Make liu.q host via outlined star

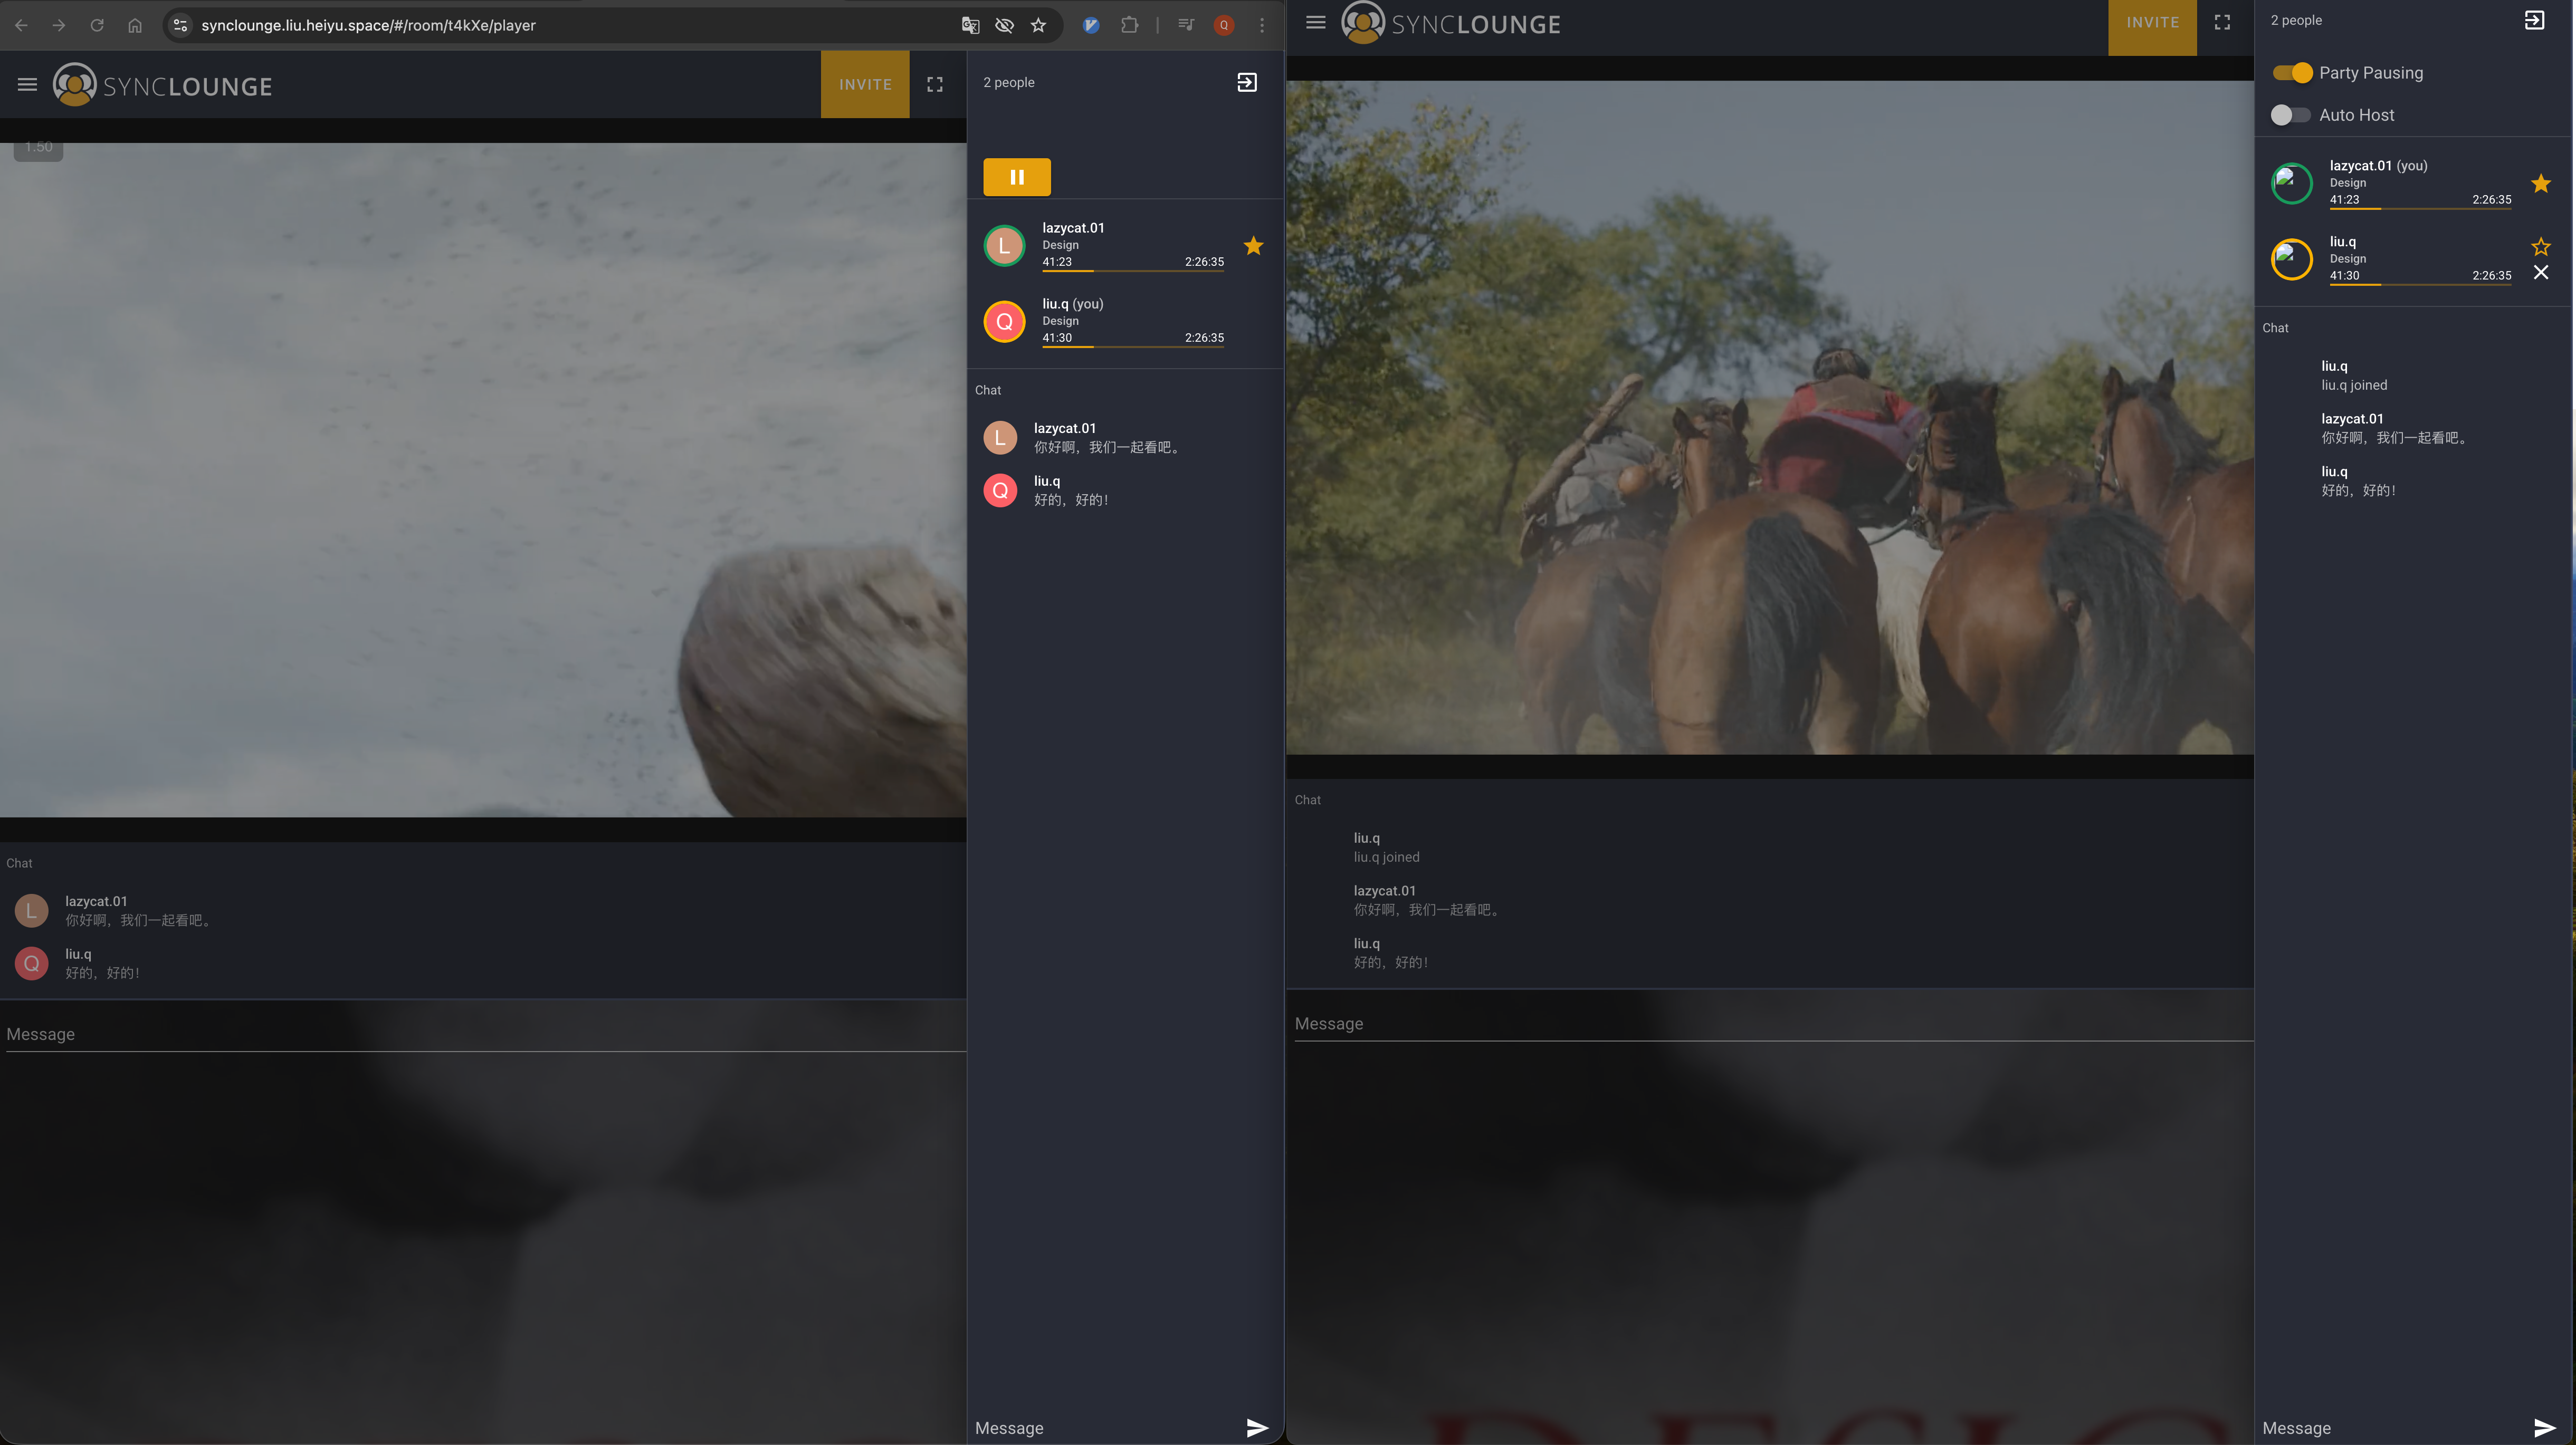2541,246
